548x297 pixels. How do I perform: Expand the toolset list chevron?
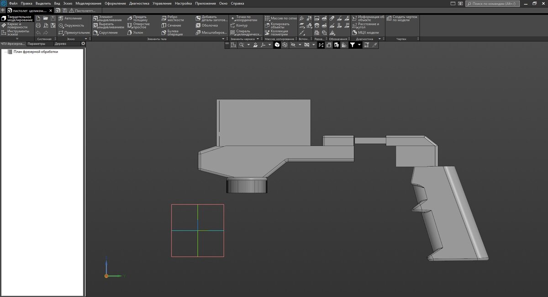[x=17, y=39]
